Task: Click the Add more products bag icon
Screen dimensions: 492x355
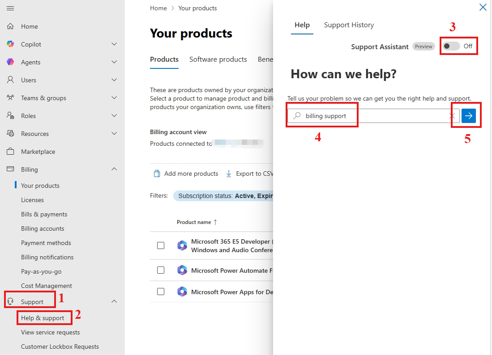Action: coord(157,173)
